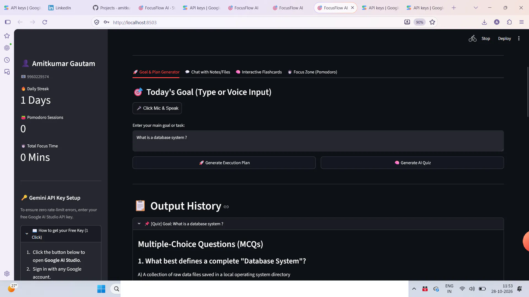The image size is (529, 297).
Task: Open the account profile avatar
Action: [497, 22]
